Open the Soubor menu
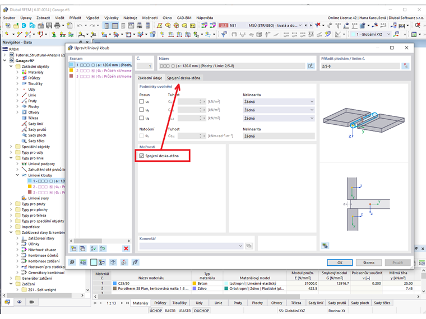 coord(9,18)
